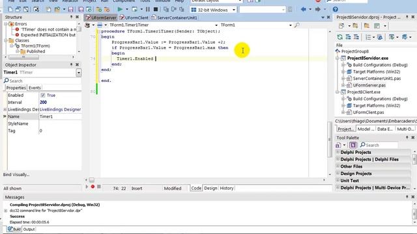Pin the Tool Palette panel

[407, 137]
